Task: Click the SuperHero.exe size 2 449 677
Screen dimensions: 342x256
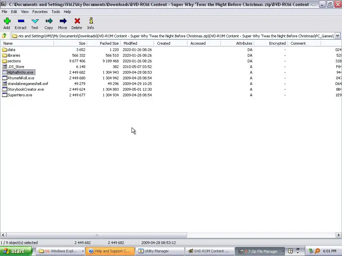Action: (77, 95)
